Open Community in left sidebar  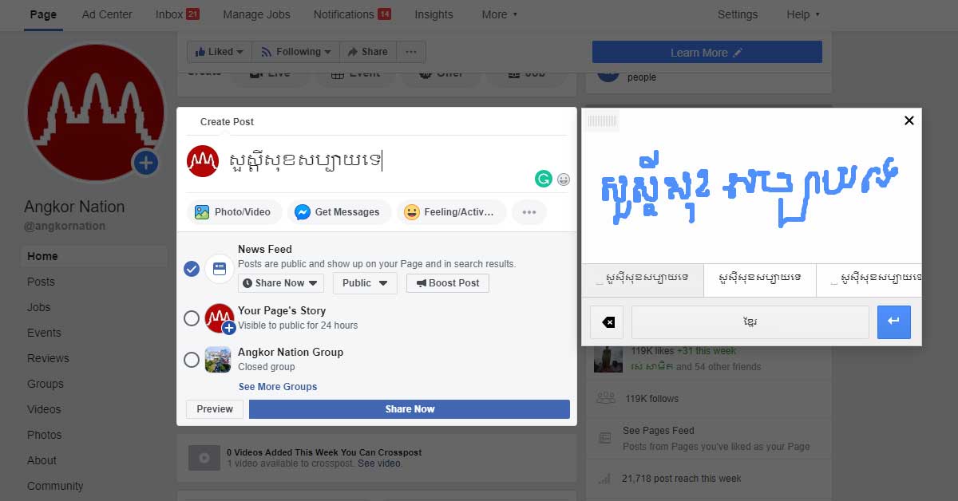pyautogui.click(x=55, y=486)
